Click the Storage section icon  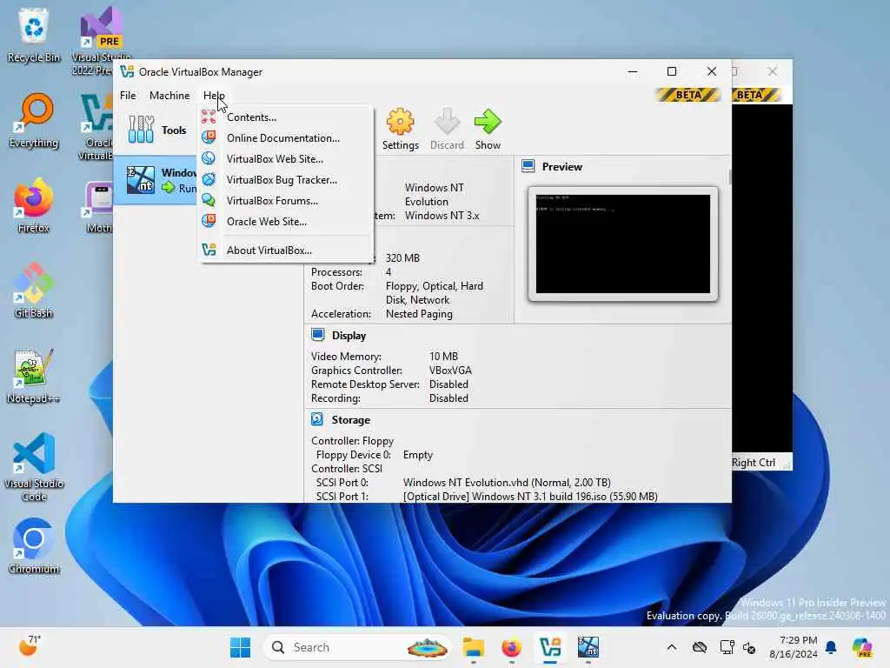pos(317,420)
